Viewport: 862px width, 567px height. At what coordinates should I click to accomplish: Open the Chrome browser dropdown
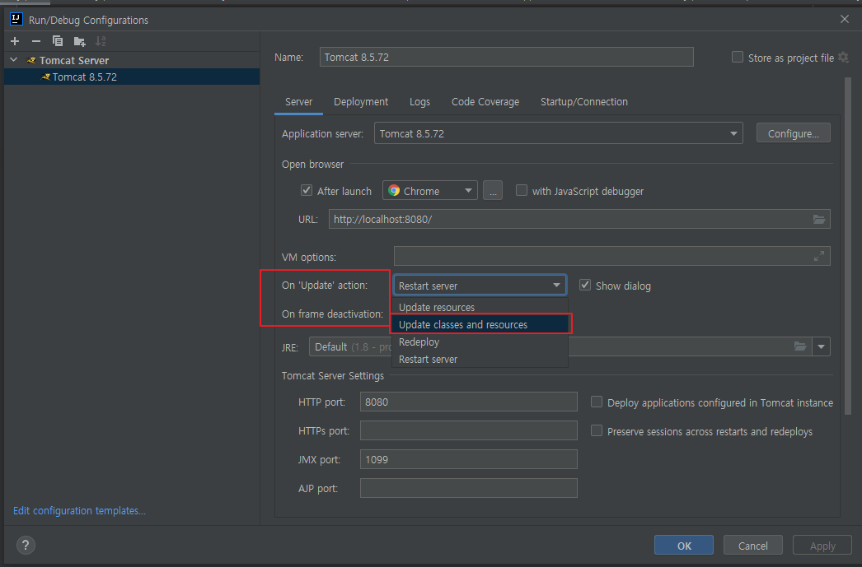430,190
